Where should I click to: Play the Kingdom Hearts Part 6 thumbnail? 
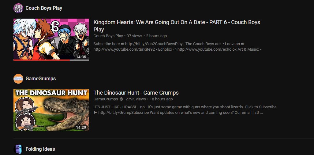pos(51,40)
